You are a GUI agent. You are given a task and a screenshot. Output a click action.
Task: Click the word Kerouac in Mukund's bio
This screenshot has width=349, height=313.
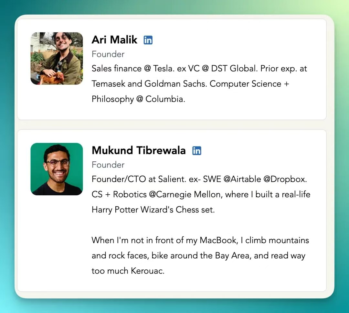pyautogui.click(x=148, y=271)
